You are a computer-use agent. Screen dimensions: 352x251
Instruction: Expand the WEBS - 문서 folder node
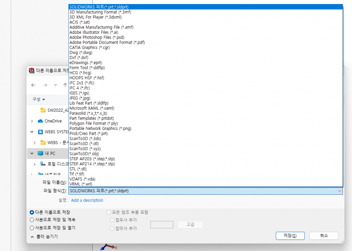coord(34,143)
